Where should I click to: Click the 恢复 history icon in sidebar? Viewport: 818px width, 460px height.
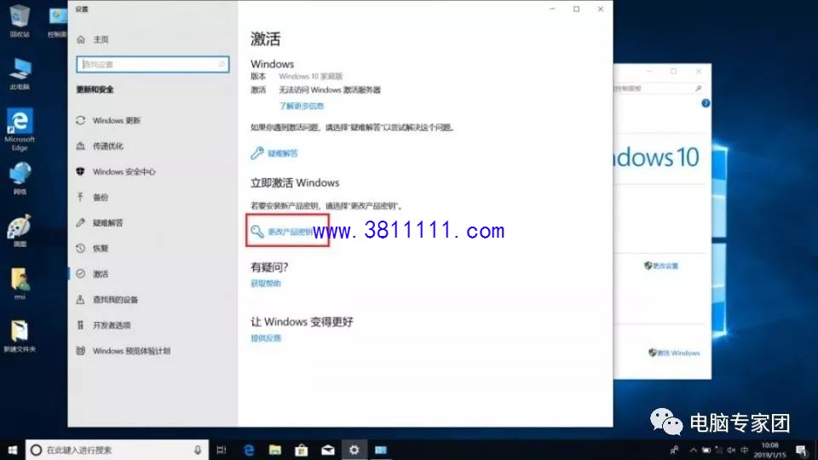tap(80, 248)
